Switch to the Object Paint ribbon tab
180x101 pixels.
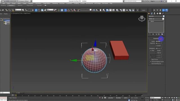pyautogui.click(x=30, y=5)
